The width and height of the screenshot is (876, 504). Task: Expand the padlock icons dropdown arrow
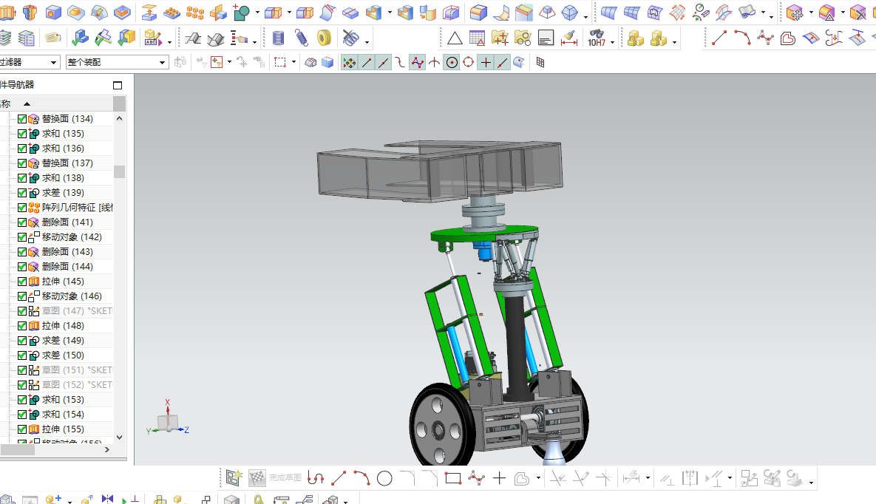[674, 42]
